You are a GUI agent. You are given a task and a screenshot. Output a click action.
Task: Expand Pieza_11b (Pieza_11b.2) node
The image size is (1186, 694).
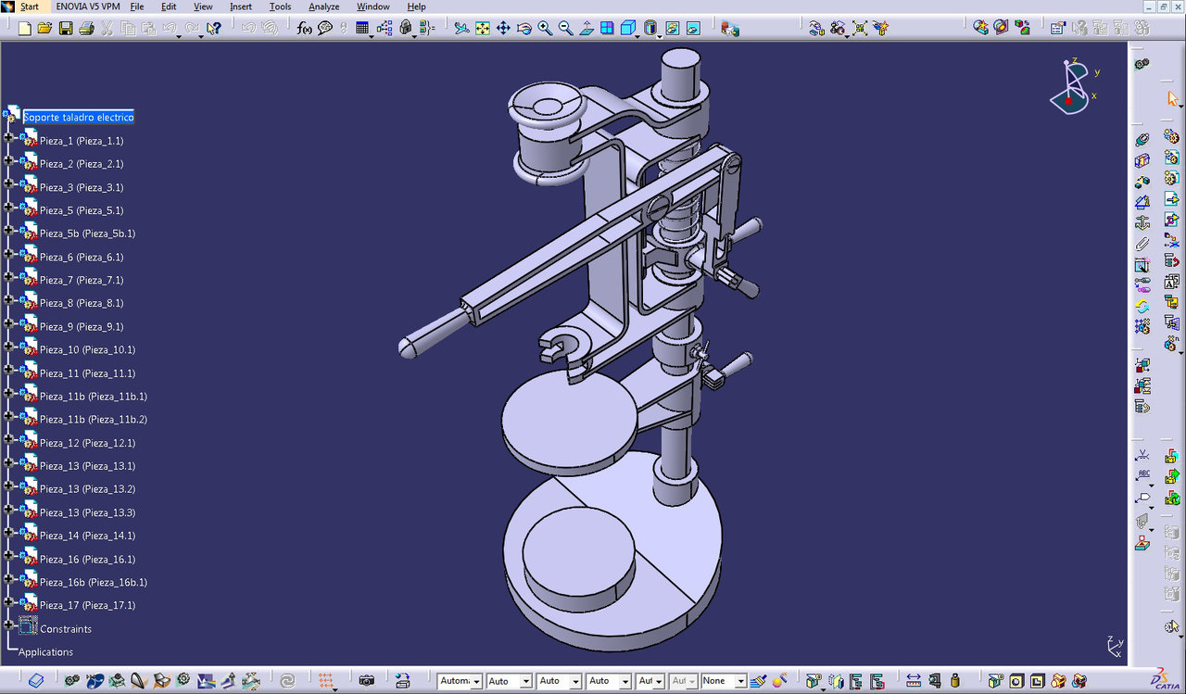click(9, 416)
